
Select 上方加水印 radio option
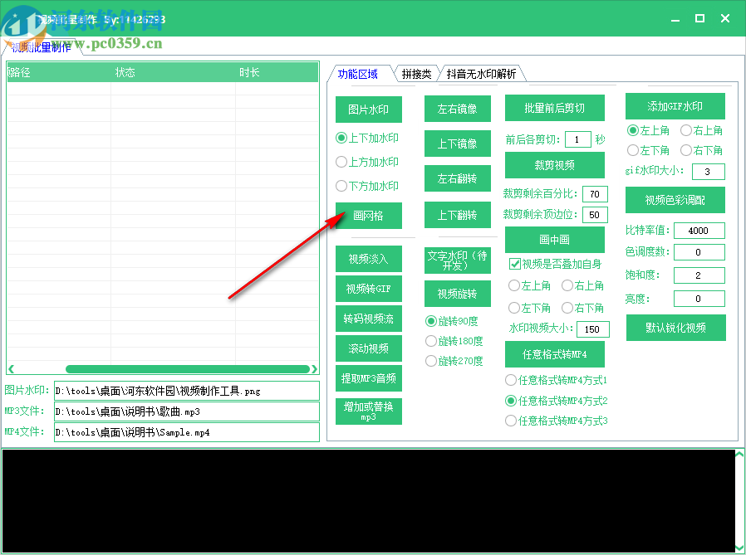click(367, 162)
